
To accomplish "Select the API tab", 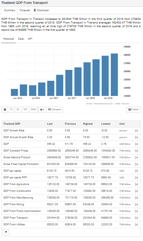I will coord(30,39).
